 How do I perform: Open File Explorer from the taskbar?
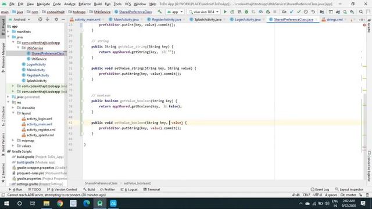point(46,203)
